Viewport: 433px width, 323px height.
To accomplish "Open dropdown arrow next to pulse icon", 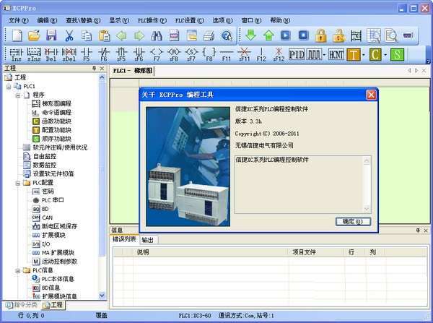I will (324, 55).
